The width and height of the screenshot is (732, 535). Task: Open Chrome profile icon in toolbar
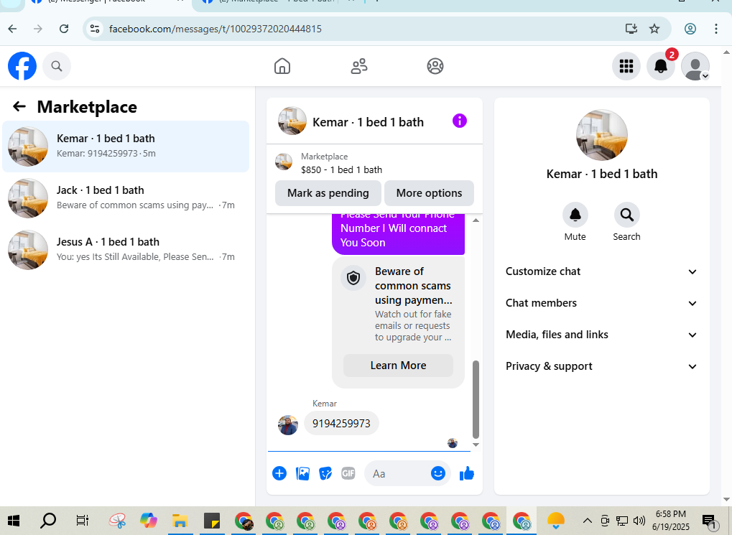[x=690, y=29]
